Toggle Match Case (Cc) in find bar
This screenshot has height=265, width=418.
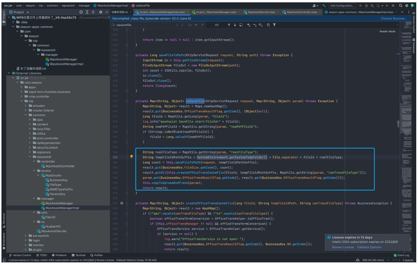(x=190, y=25)
